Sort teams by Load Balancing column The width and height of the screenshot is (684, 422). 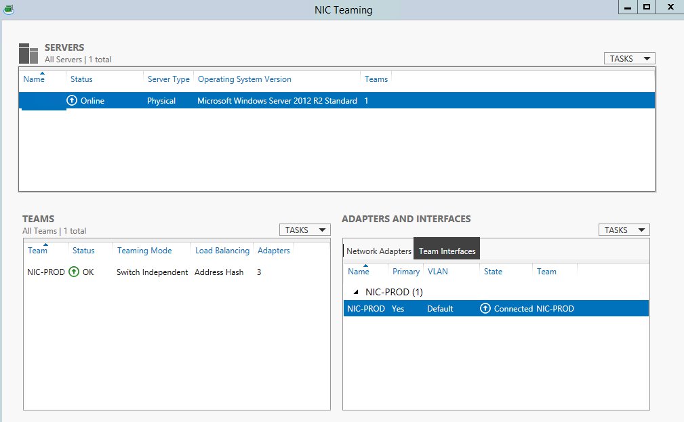222,250
